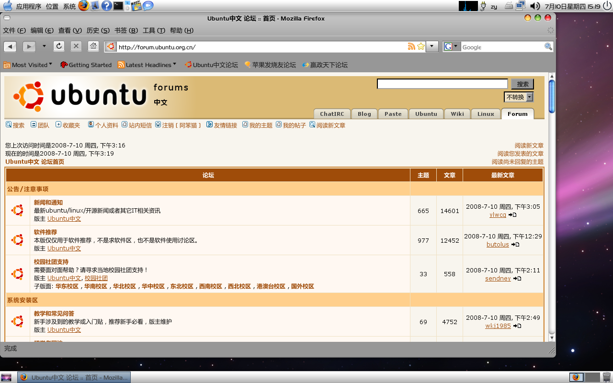Click the system monitor graph applet

click(468, 6)
